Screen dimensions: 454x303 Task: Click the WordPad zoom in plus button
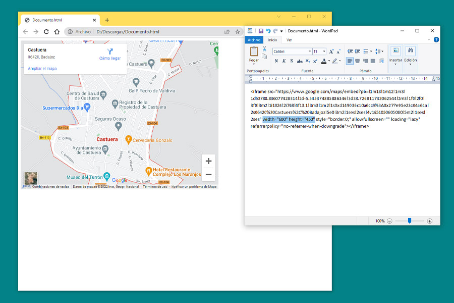[x=430, y=221]
